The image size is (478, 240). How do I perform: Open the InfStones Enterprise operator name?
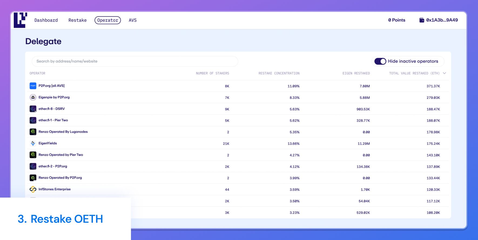55,189
